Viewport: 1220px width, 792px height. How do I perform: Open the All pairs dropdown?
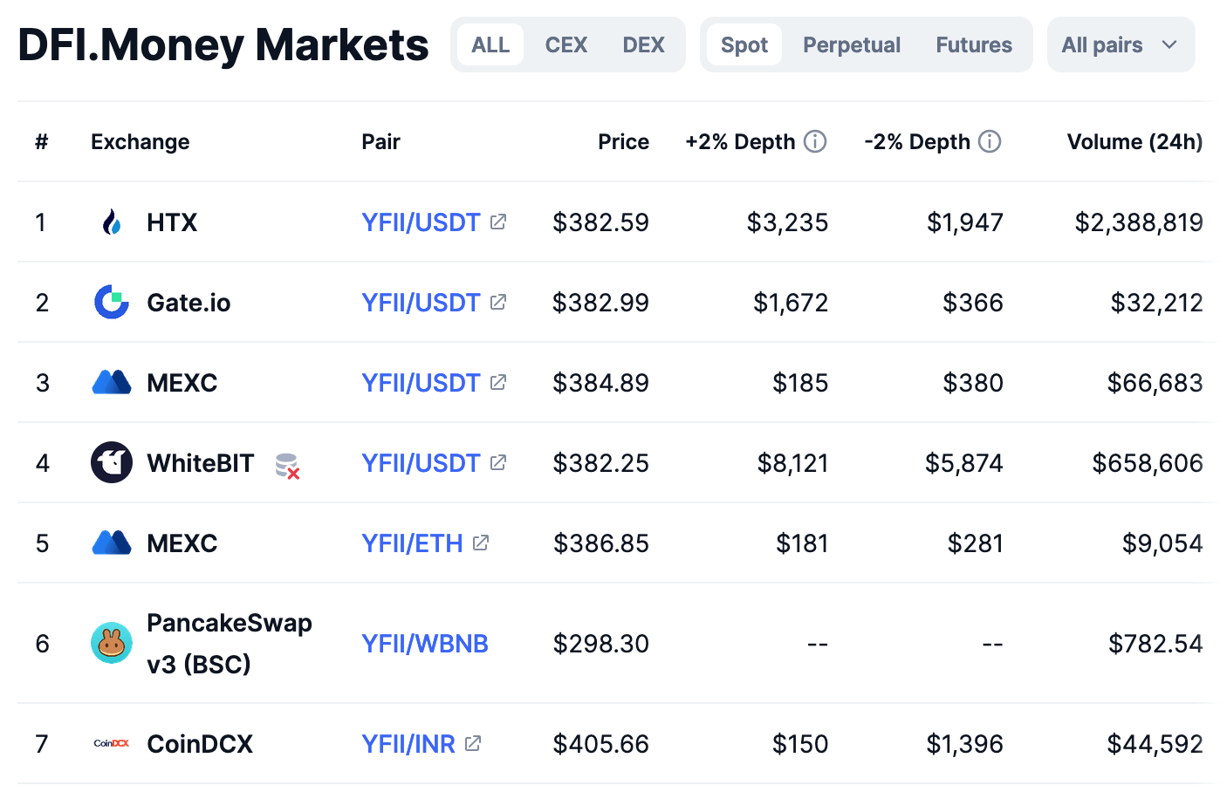(1121, 44)
